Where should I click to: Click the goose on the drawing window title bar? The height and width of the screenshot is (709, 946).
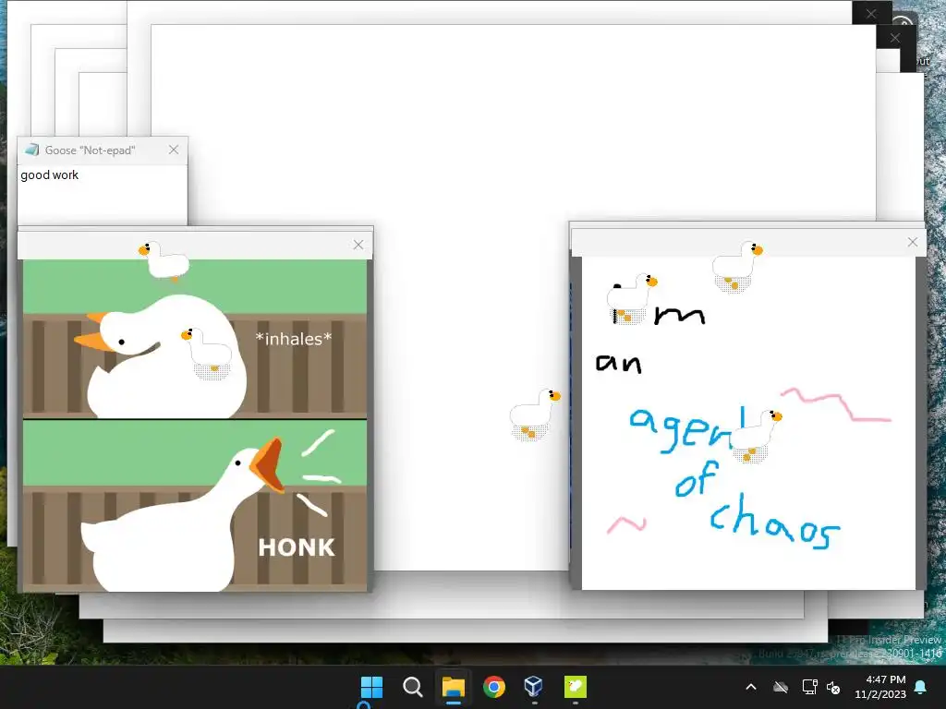(737, 266)
